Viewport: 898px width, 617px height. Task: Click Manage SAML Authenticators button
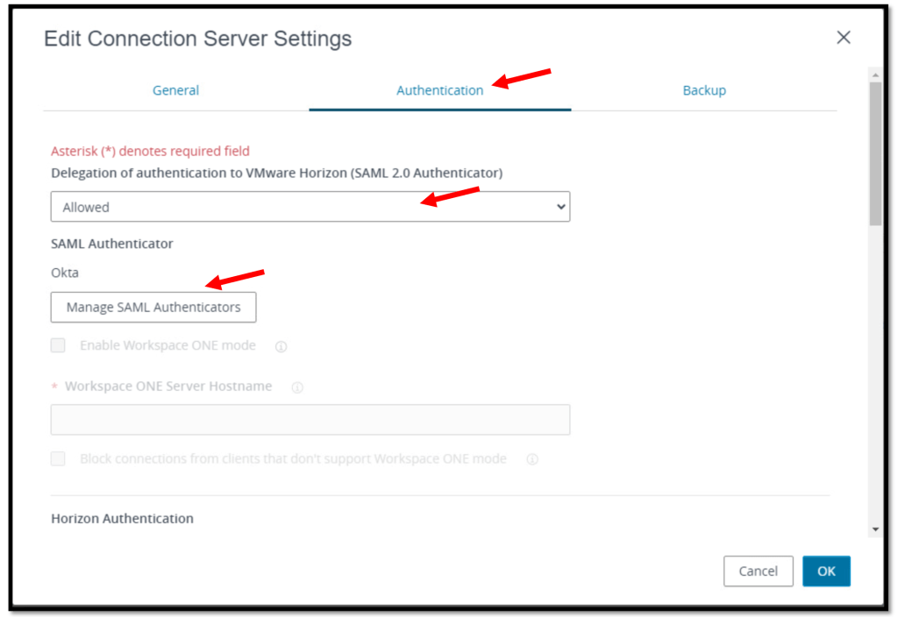(x=153, y=307)
